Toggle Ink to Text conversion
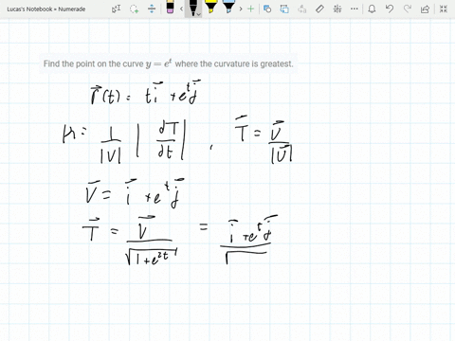The width and height of the screenshot is (455, 341). point(302,9)
